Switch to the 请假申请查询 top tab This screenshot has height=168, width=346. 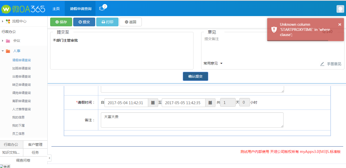point(81,9)
